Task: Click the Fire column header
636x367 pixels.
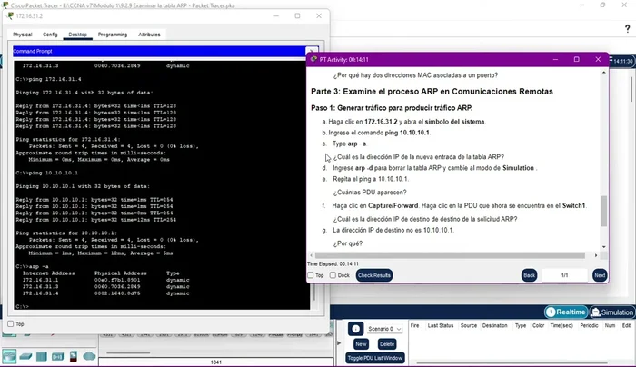Action: point(414,325)
